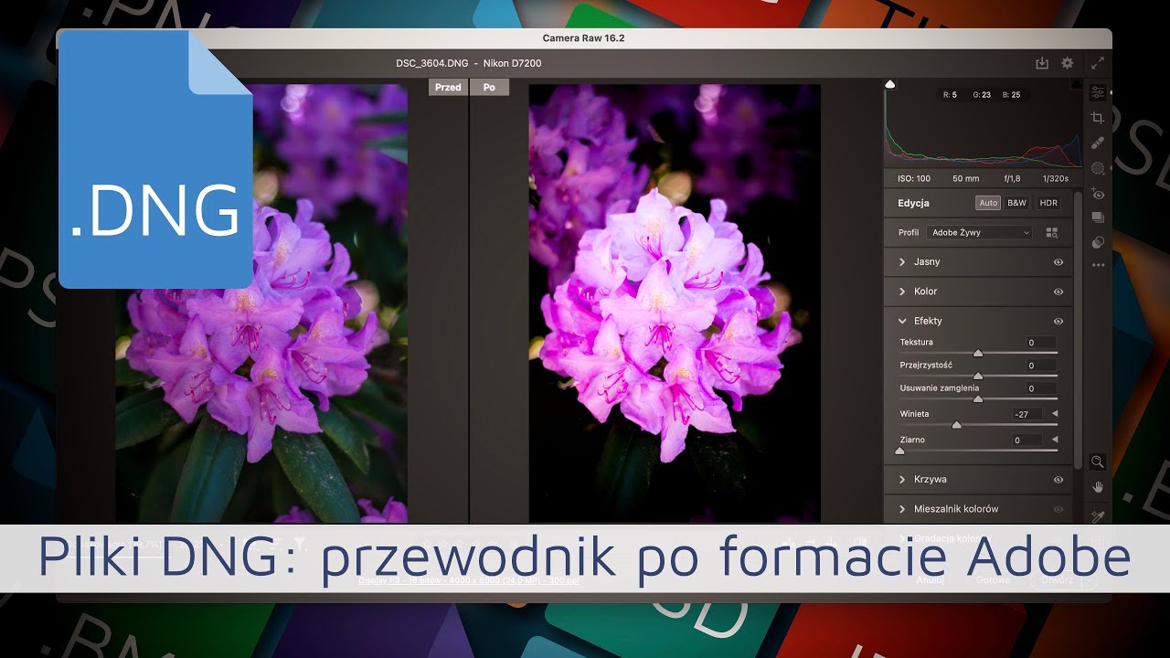Click the Ziarno slider handle

pyautogui.click(x=899, y=451)
